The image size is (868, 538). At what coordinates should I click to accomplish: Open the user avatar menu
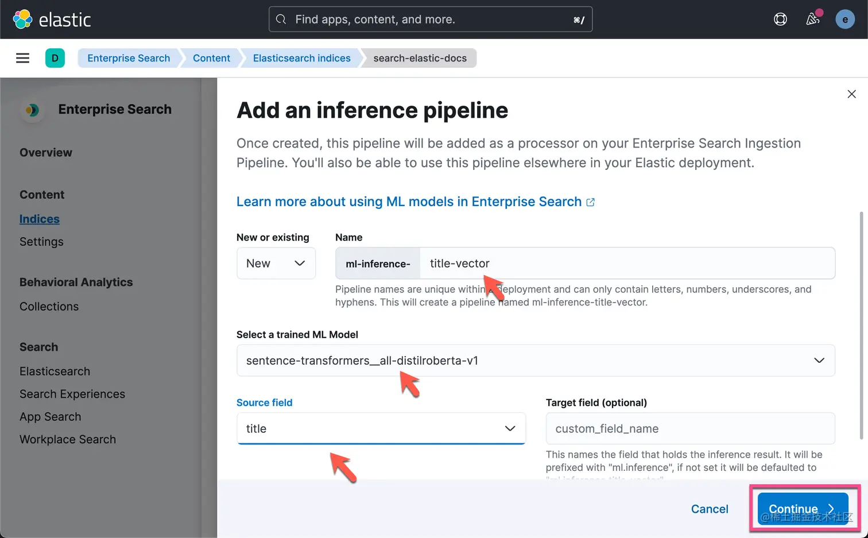point(845,20)
